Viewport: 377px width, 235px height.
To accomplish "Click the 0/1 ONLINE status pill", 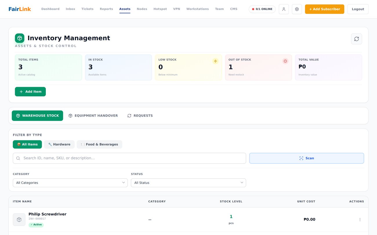I will pos(262,9).
